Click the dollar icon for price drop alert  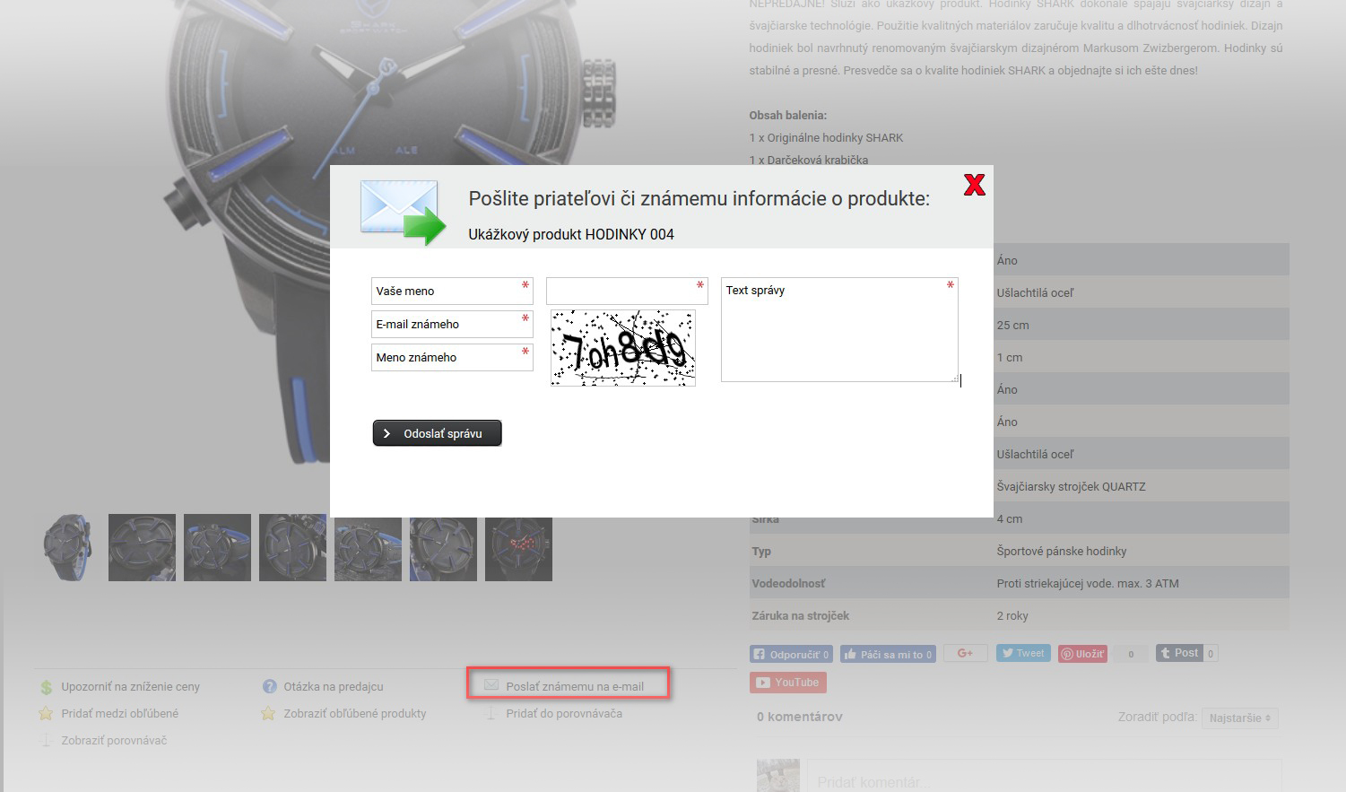(47, 687)
